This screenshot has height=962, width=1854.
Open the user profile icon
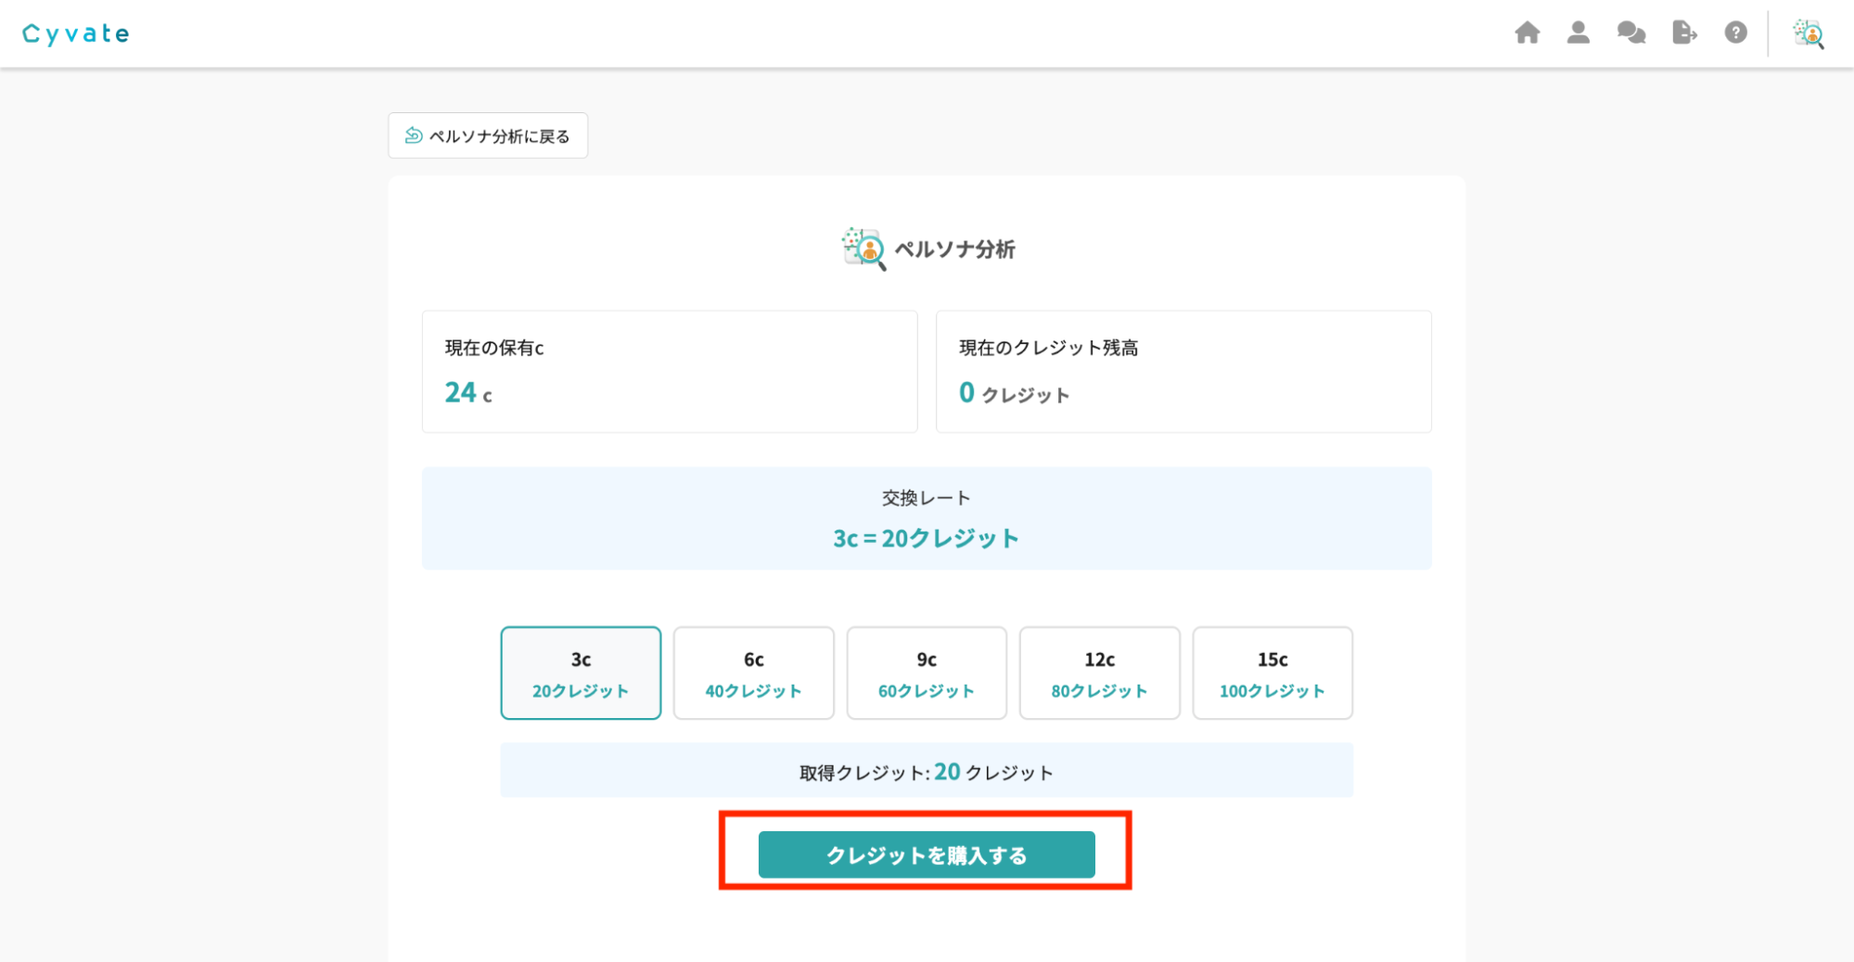(x=1578, y=33)
